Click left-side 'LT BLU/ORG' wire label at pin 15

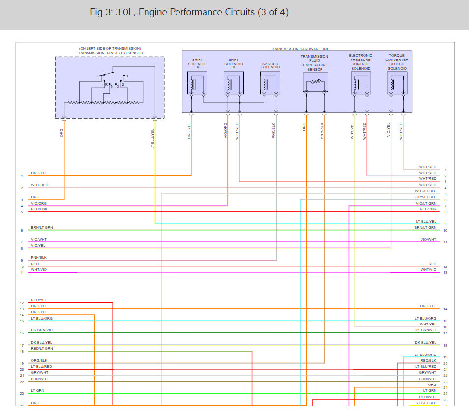42,318
